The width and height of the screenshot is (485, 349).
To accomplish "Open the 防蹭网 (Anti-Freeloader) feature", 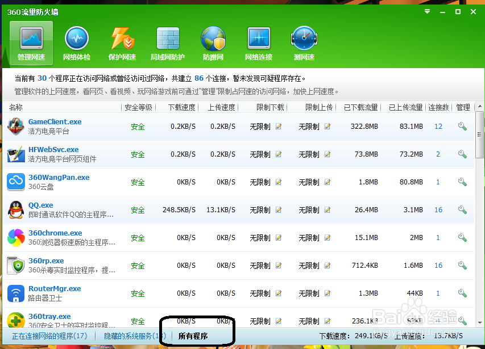I will click(213, 43).
